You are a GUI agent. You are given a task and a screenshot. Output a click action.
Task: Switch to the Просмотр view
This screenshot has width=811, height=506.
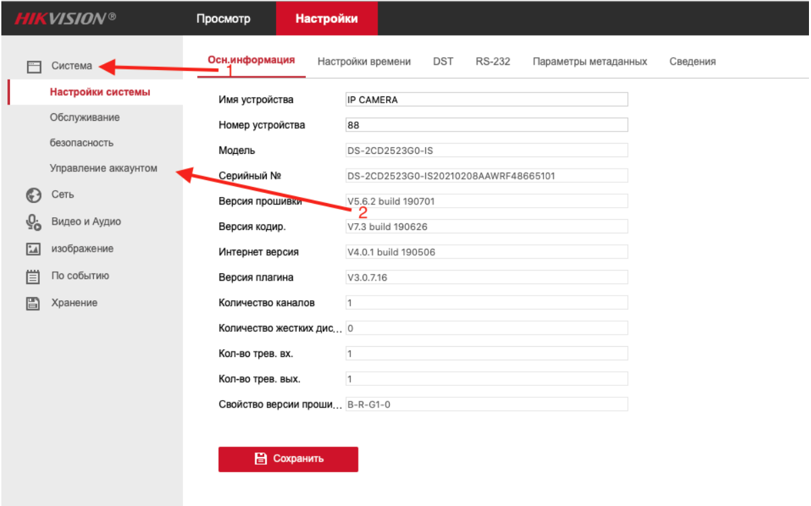[222, 18]
